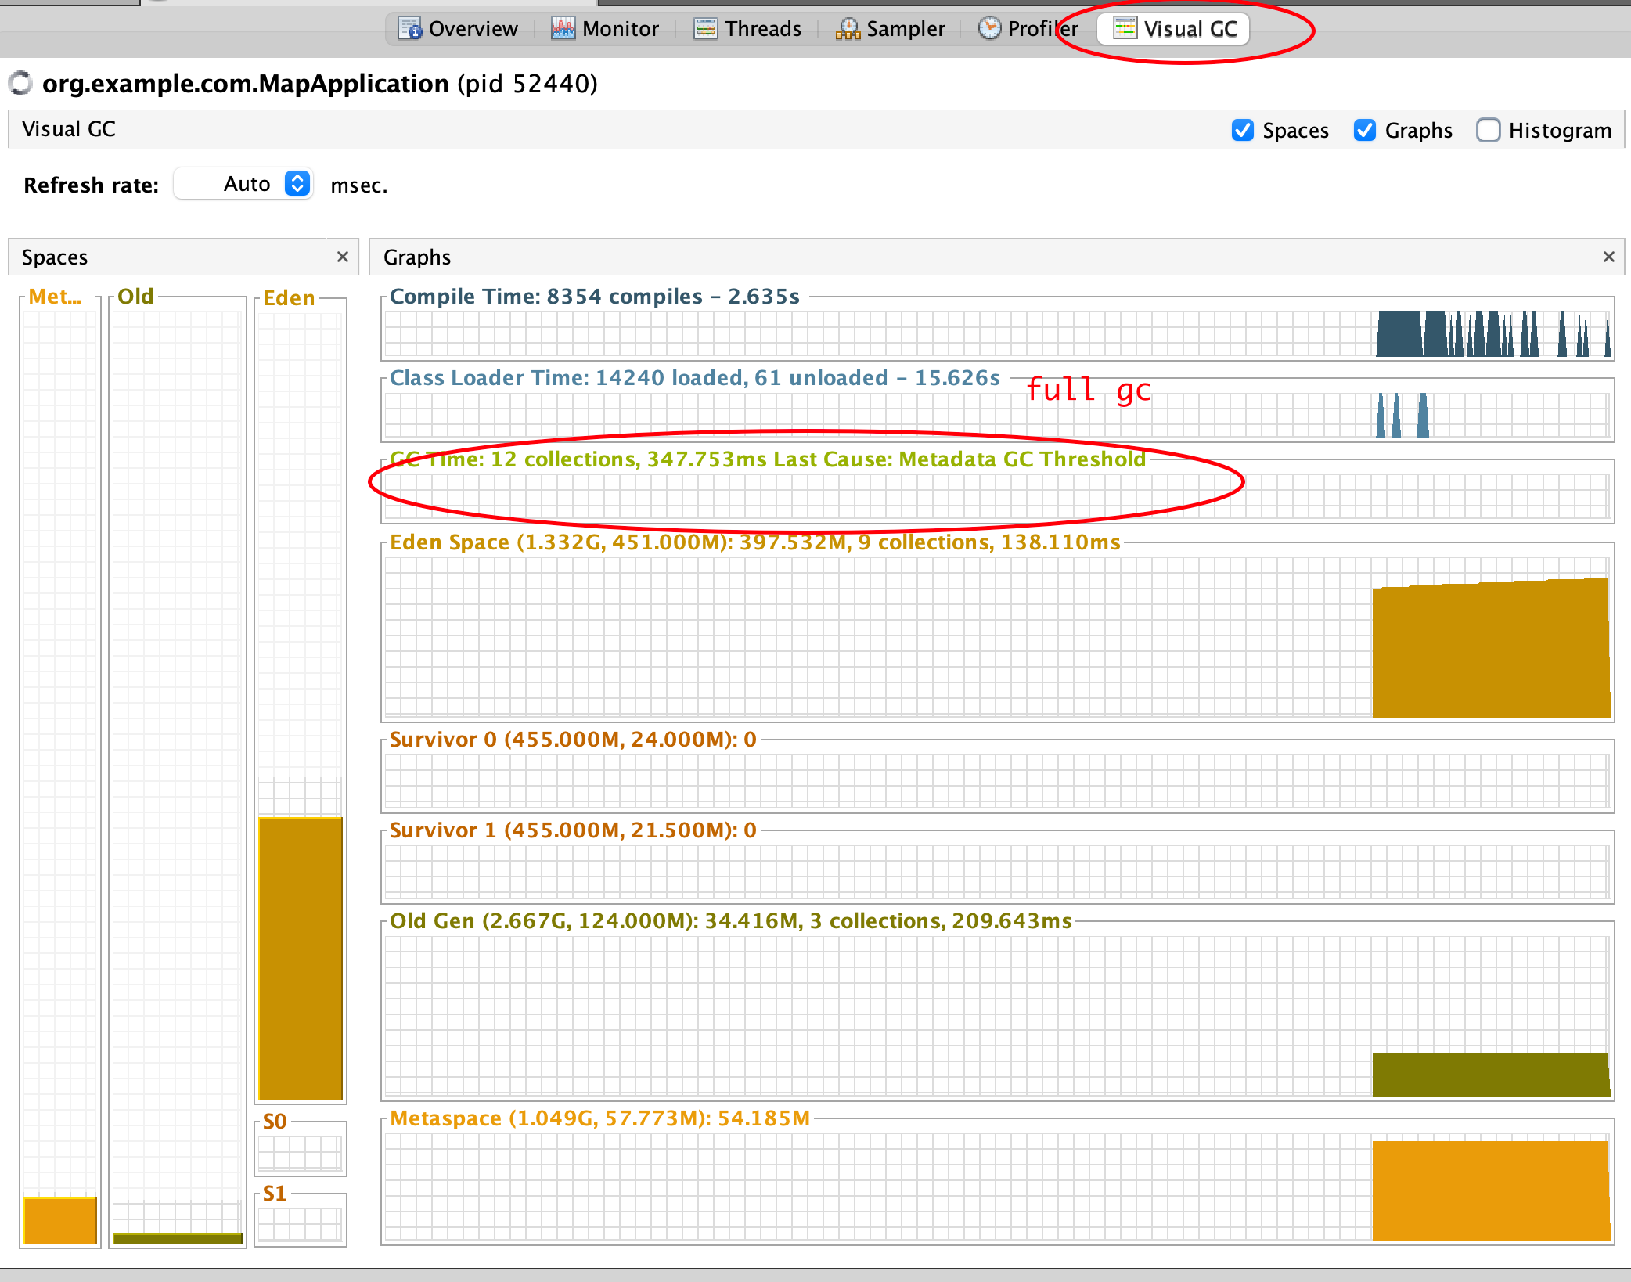Click the Monitor chart icon
Image resolution: width=1631 pixels, height=1282 pixels.
pos(563,29)
